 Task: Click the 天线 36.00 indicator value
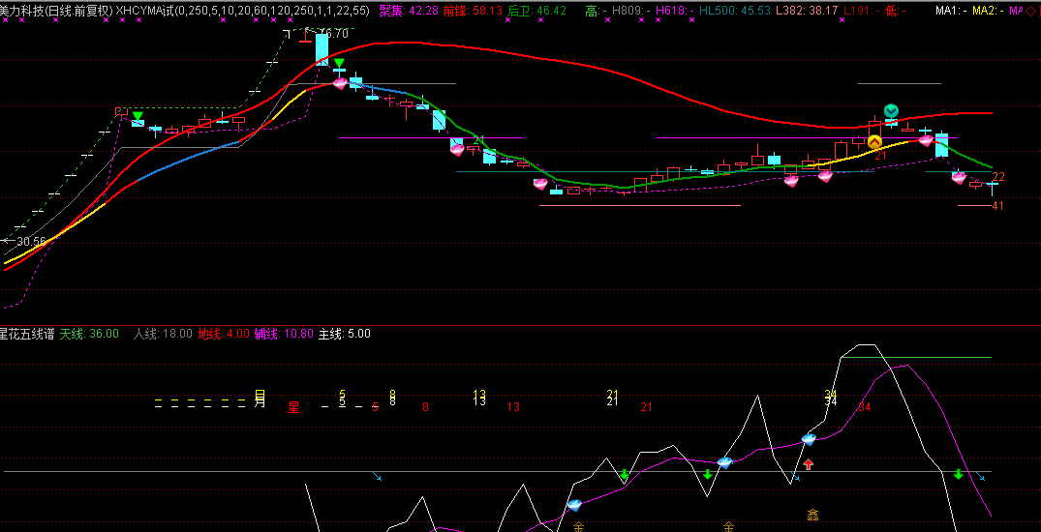click(x=89, y=334)
